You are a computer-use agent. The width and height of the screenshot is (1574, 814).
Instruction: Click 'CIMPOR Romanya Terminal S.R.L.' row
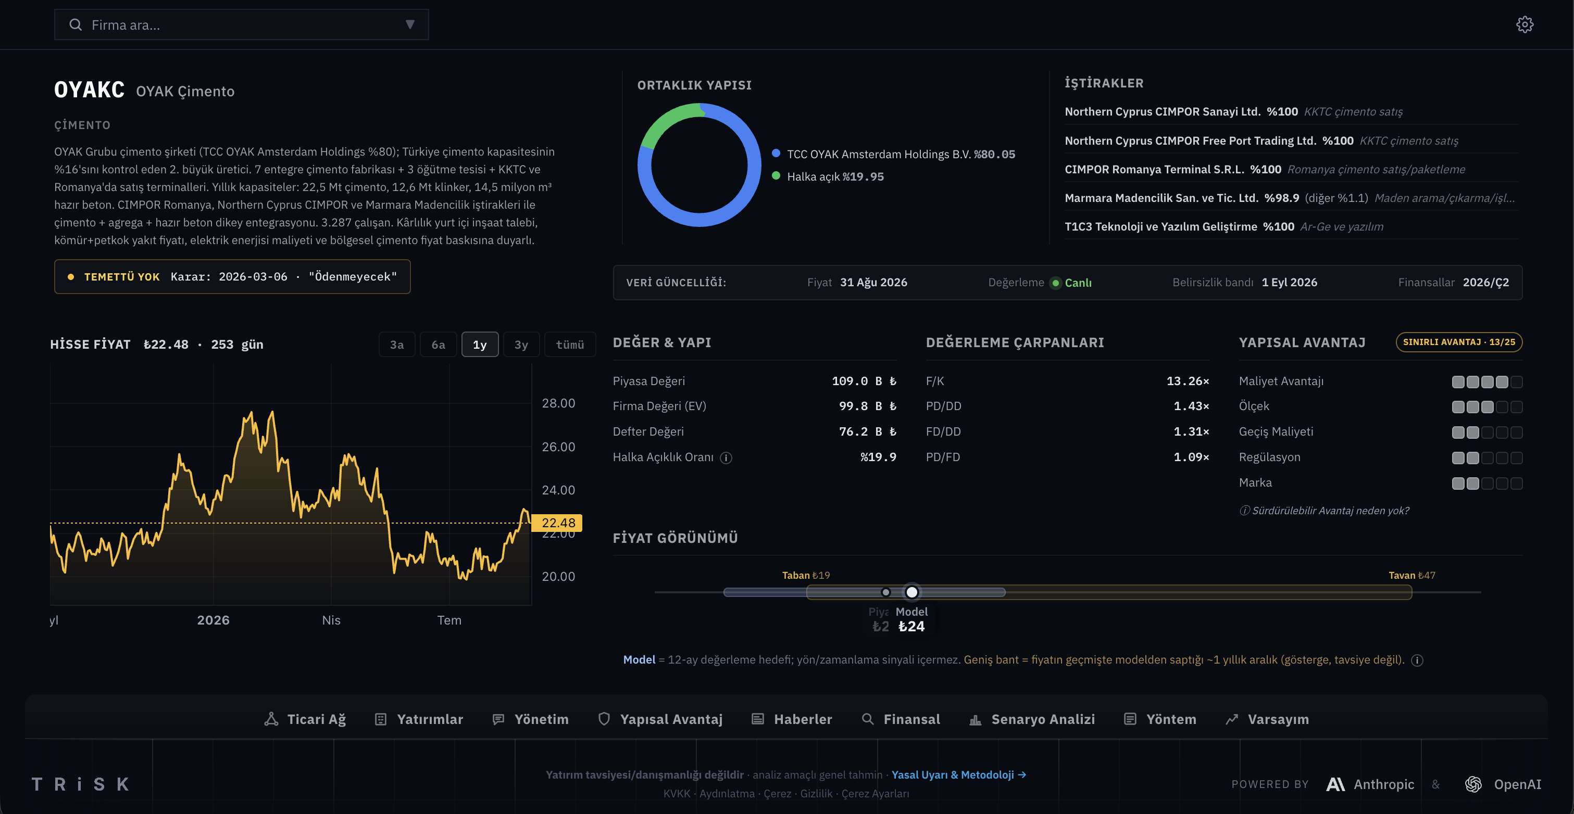1291,169
